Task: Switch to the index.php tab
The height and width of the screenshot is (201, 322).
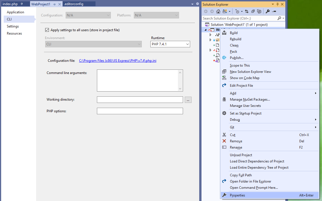Action: (x=10, y=4)
